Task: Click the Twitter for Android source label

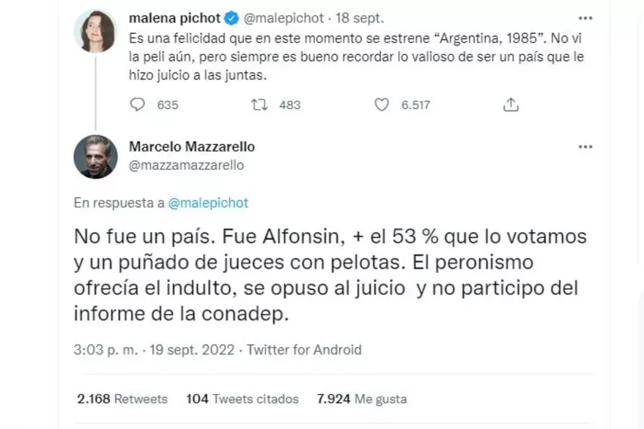Action: tap(304, 350)
